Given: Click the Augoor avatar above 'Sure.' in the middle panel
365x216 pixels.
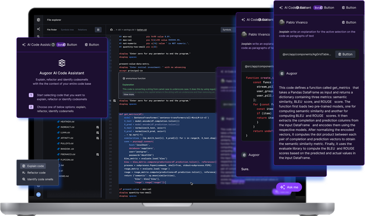Looking at the screenshot, I should click(244, 155).
